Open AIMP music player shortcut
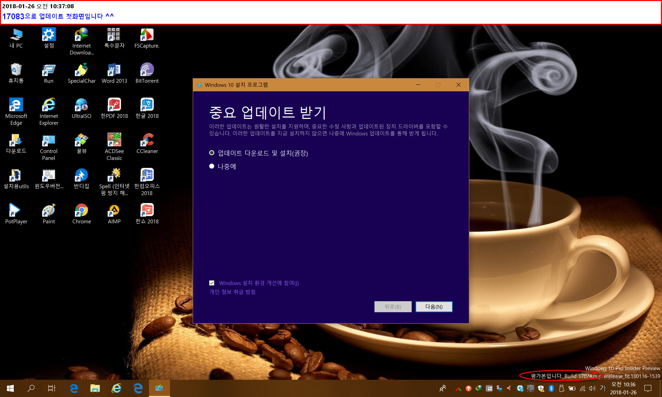Image resolution: width=662 pixels, height=397 pixels. coord(114,214)
